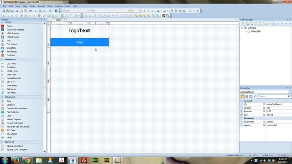Select index.php in Site Manager

pyautogui.click(x=255, y=31)
